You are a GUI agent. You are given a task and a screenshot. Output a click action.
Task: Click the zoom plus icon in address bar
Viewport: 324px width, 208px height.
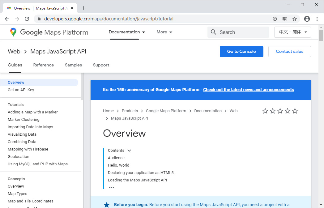pos(275,19)
